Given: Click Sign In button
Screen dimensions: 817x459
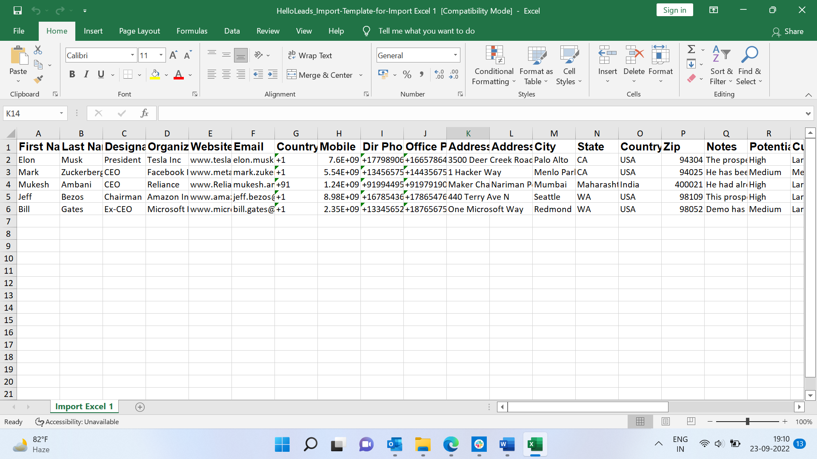Looking at the screenshot, I should [x=675, y=10].
